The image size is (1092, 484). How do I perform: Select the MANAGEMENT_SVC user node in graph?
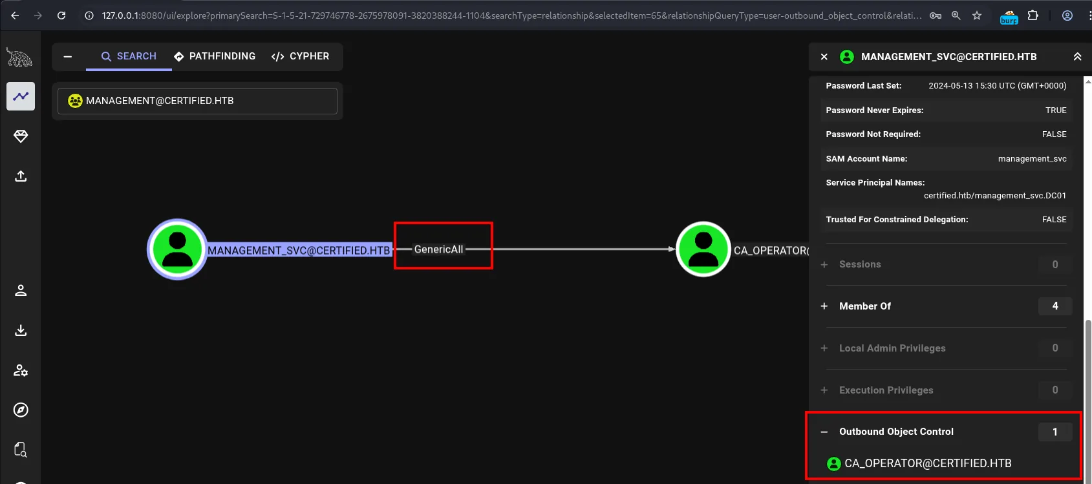(177, 249)
